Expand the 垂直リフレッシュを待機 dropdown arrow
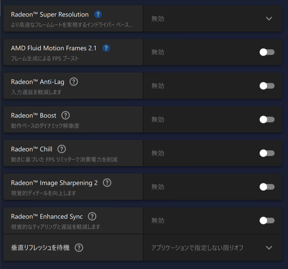288x269 pixels. click(x=269, y=248)
